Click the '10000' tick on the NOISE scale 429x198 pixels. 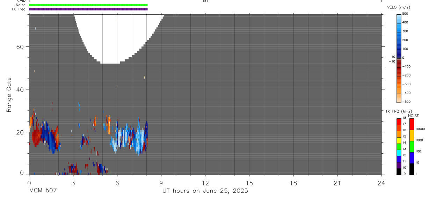[x=420, y=129]
